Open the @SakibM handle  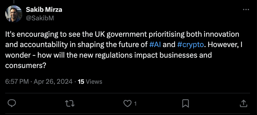pos(40,18)
